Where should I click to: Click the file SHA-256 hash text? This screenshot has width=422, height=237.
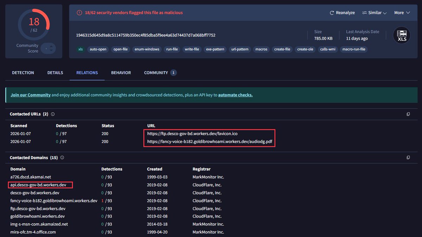point(146,35)
